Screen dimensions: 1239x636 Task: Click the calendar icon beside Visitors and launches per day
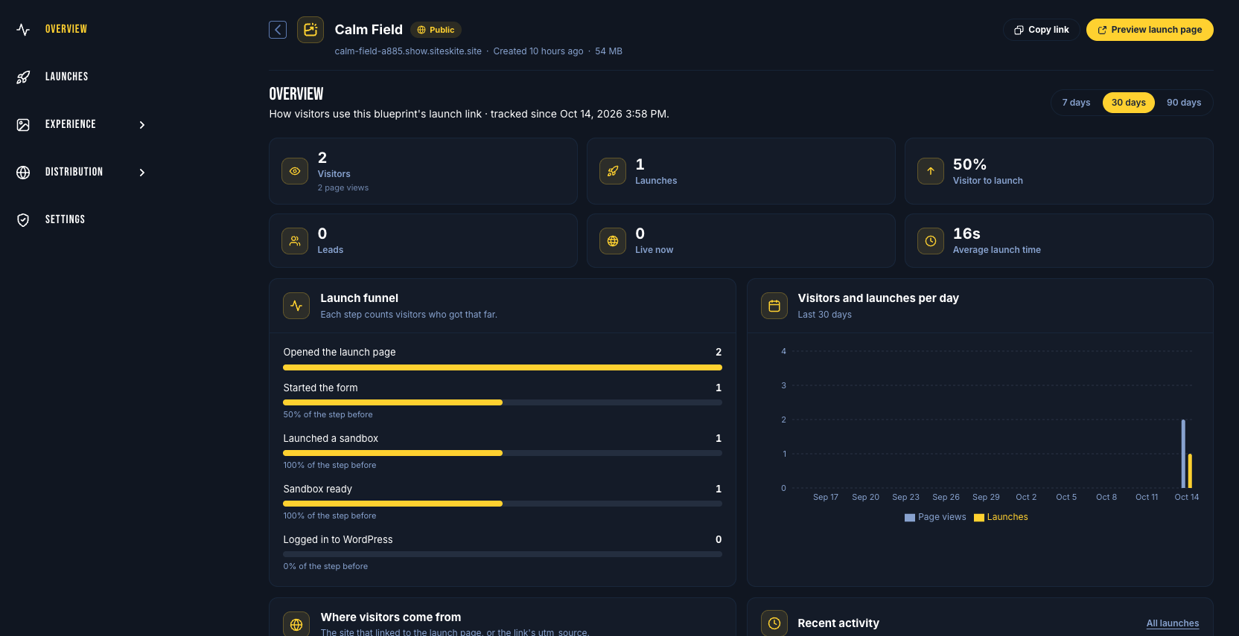tap(774, 306)
